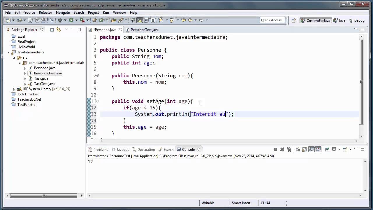Click Clear Console icon
The image size is (373, 210).
pos(298,149)
